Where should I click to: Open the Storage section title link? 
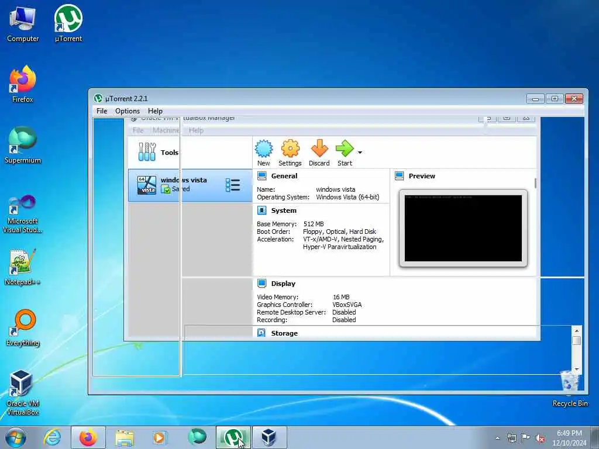284,333
